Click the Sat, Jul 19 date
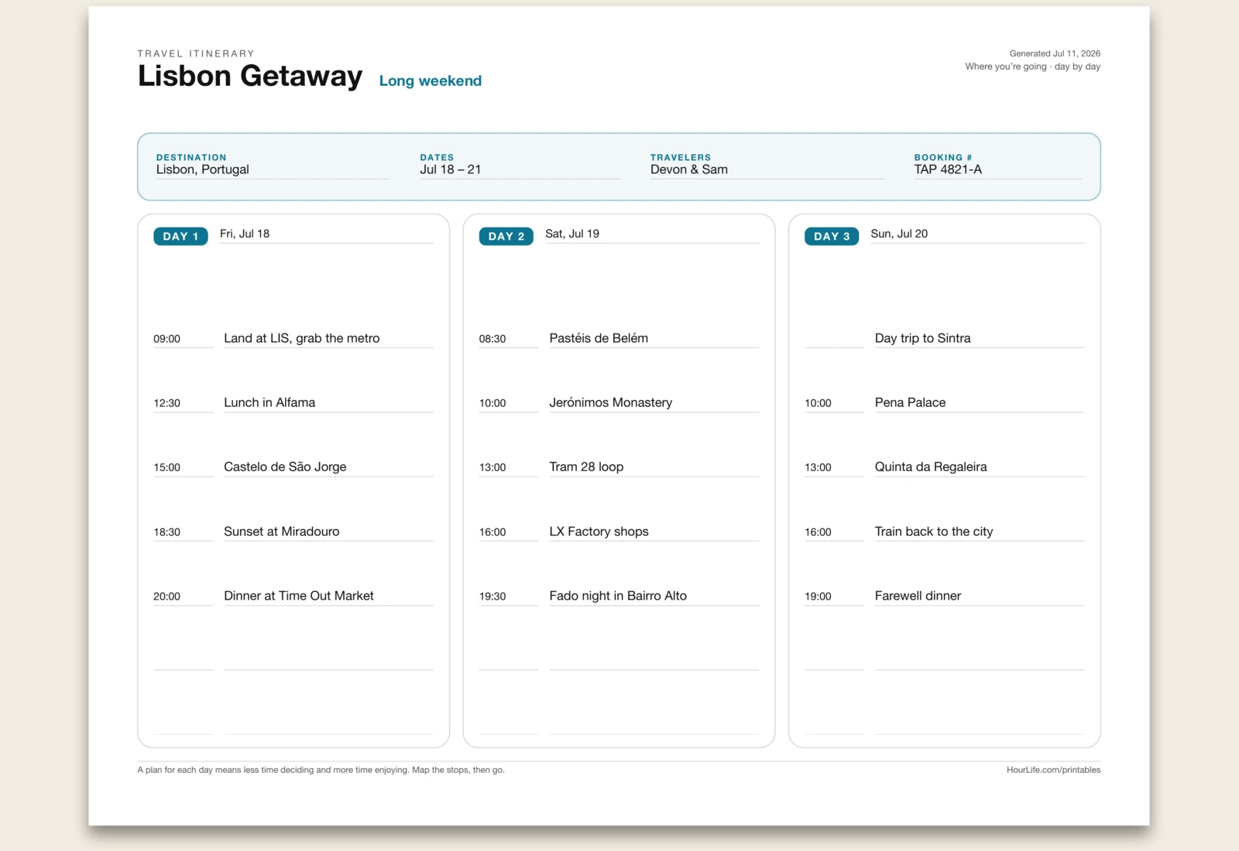The height and width of the screenshot is (851, 1239). (572, 234)
